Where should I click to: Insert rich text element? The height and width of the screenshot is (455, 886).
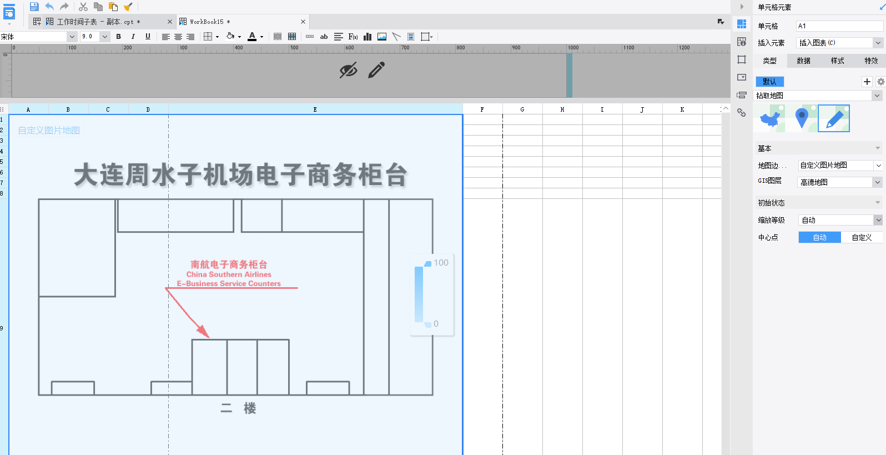point(338,37)
